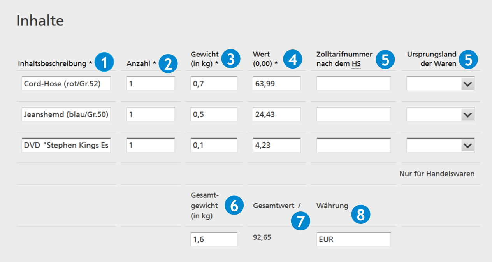Click the HS abbreviation link in the header
Viewport: 492px width, 262px height.
tap(356, 64)
